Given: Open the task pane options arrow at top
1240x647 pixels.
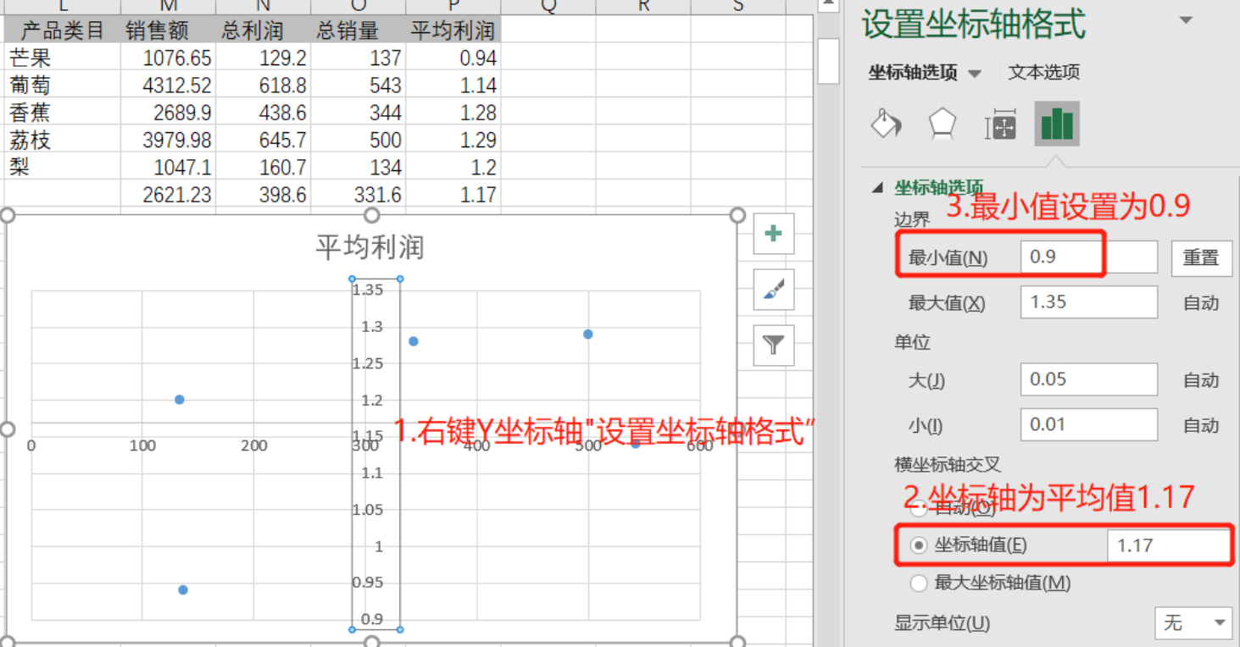Looking at the screenshot, I should (1186, 20).
